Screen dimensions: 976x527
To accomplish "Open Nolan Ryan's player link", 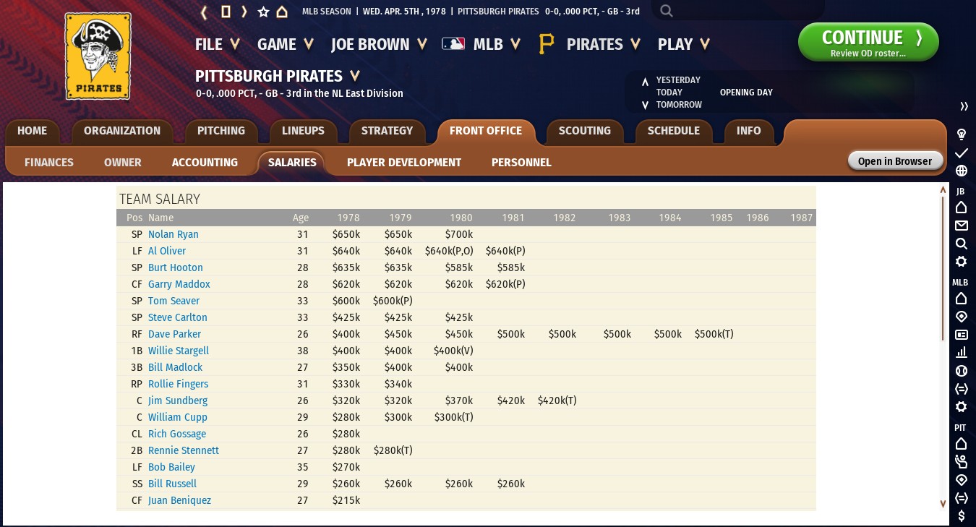I will (x=173, y=234).
